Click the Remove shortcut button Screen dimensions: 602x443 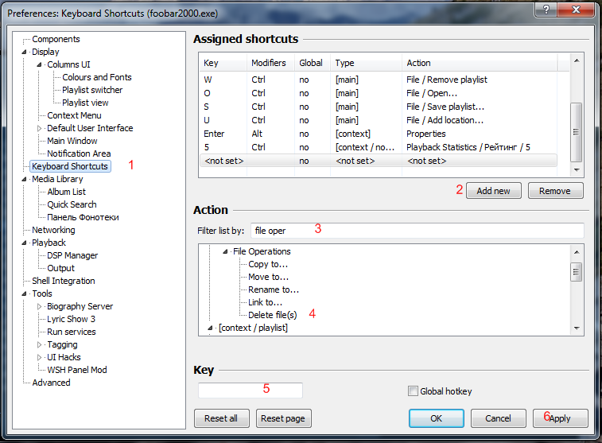(554, 191)
